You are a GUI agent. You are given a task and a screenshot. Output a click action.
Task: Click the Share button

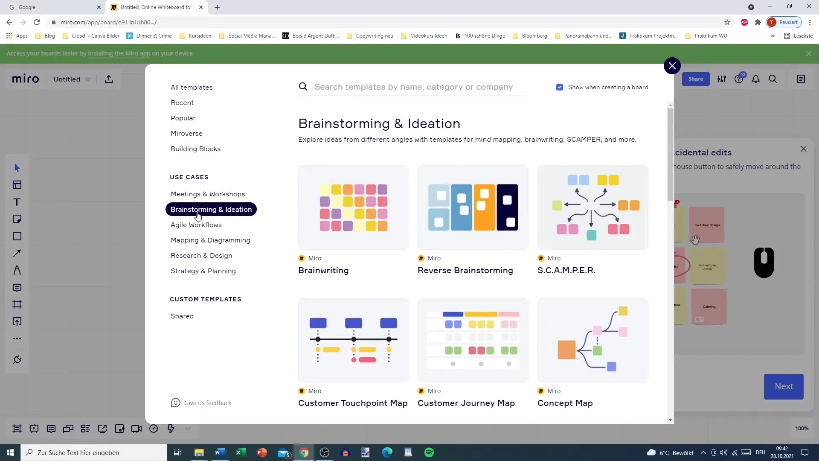point(696,79)
